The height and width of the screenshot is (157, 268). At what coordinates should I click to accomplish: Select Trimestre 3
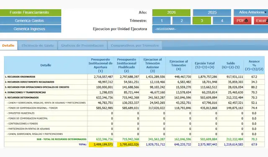tap(202, 20)
